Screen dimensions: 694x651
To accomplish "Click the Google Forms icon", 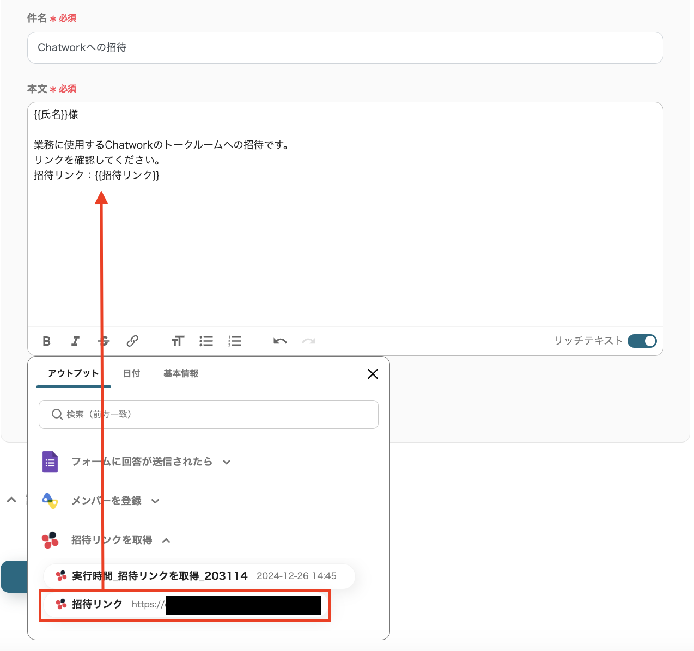I will 50,462.
